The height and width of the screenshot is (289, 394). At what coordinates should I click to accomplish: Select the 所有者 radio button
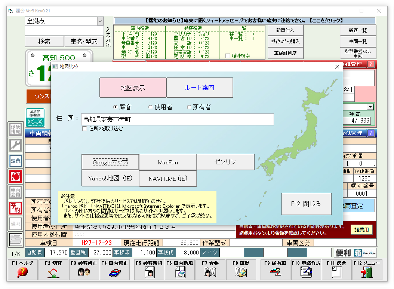(x=189, y=107)
